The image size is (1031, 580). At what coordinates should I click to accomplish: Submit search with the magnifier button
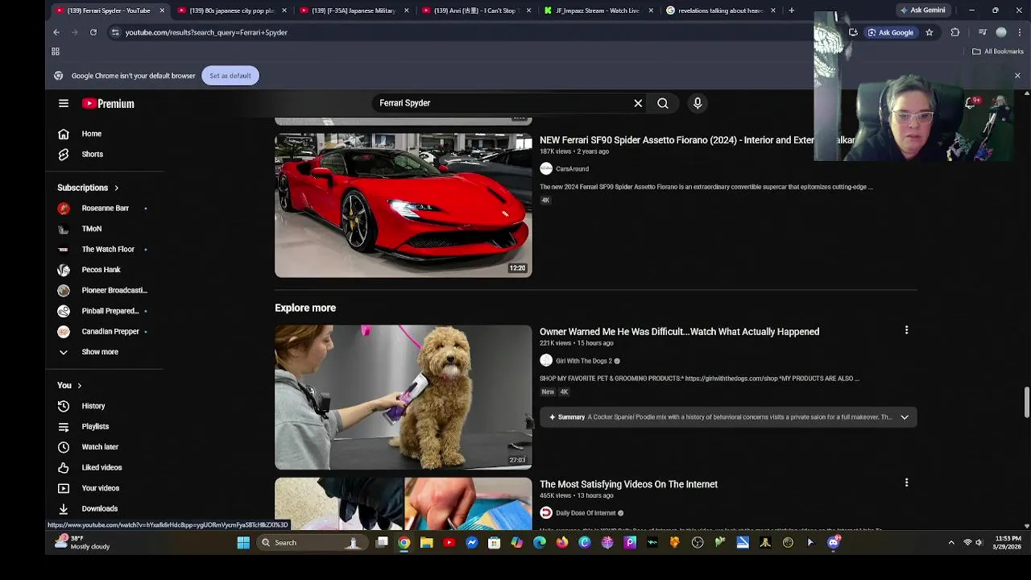click(x=663, y=103)
